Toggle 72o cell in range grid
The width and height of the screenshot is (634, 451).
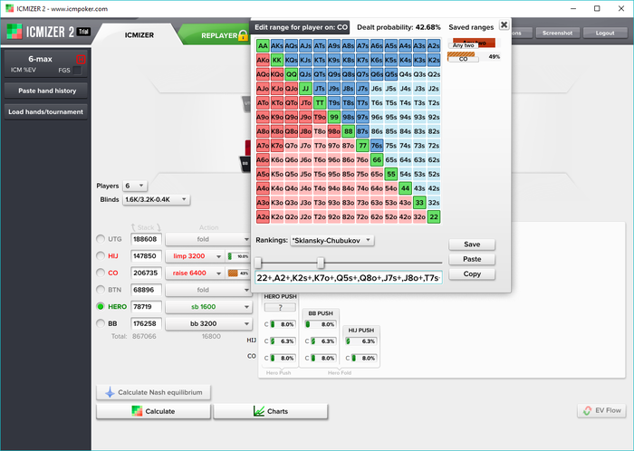362,216
